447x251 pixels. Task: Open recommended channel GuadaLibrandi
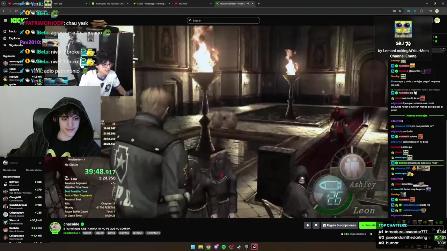coord(22,206)
